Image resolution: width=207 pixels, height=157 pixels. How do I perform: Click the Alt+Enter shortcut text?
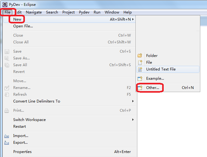(123, 152)
